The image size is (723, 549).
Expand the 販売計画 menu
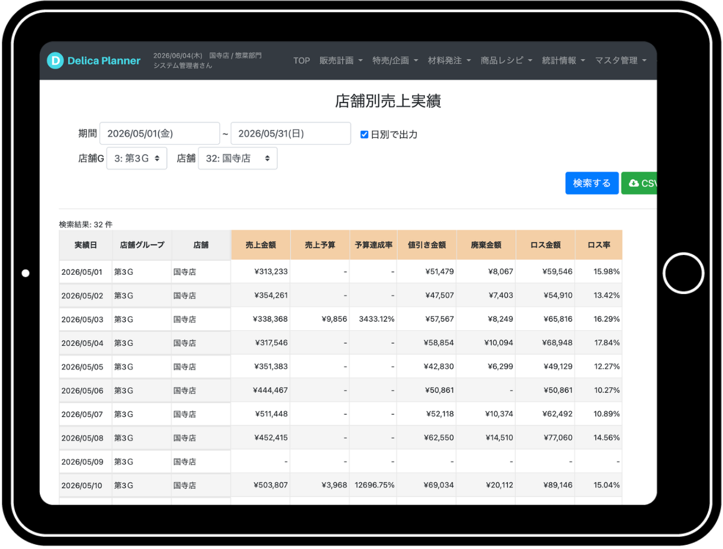pos(341,60)
